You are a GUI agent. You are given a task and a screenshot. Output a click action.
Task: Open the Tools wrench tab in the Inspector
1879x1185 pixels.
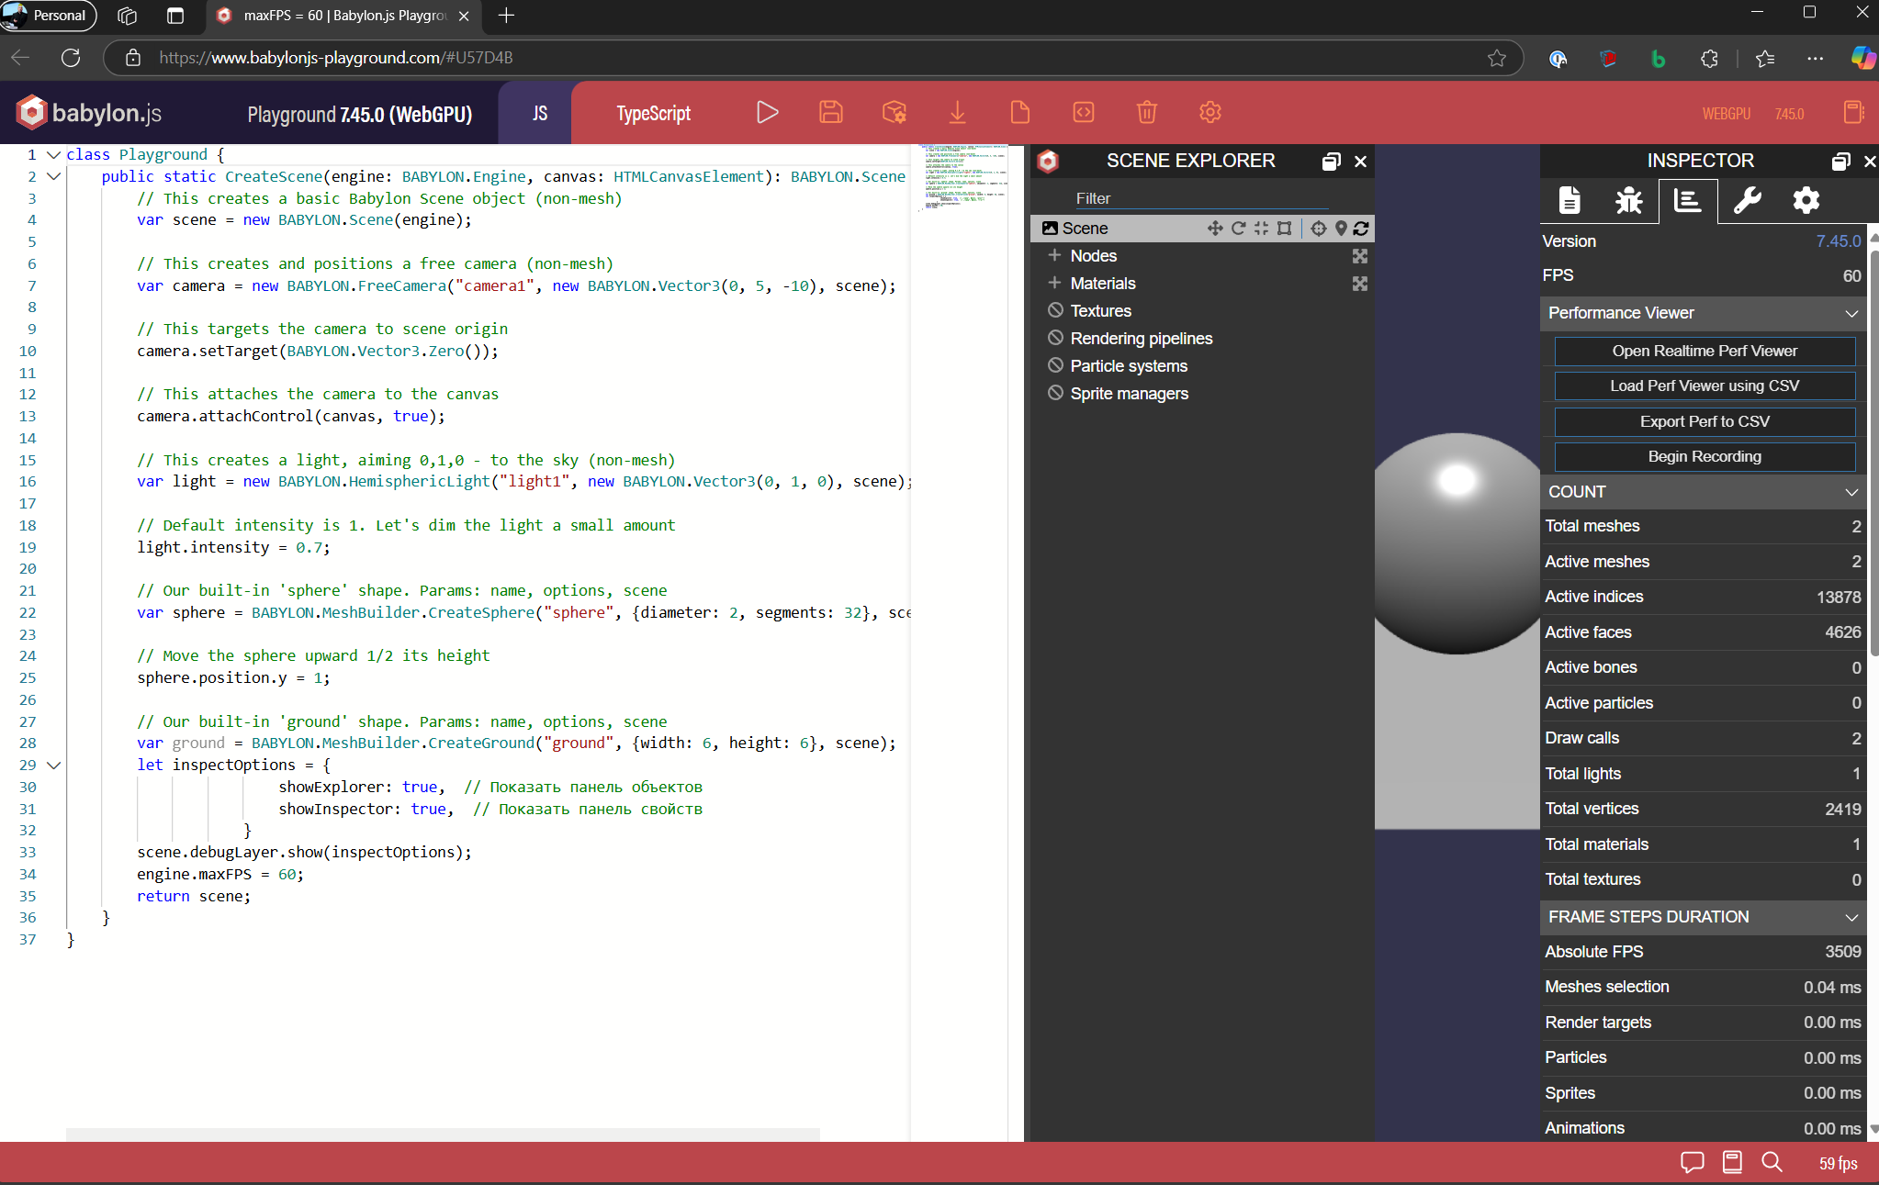click(1747, 200)
